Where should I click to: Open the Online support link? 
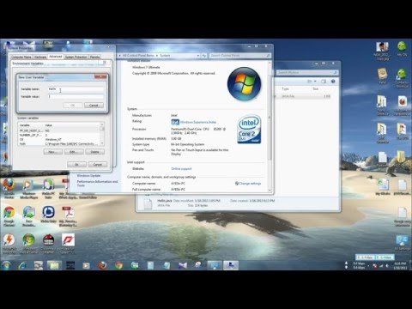[x=181, y=169]
